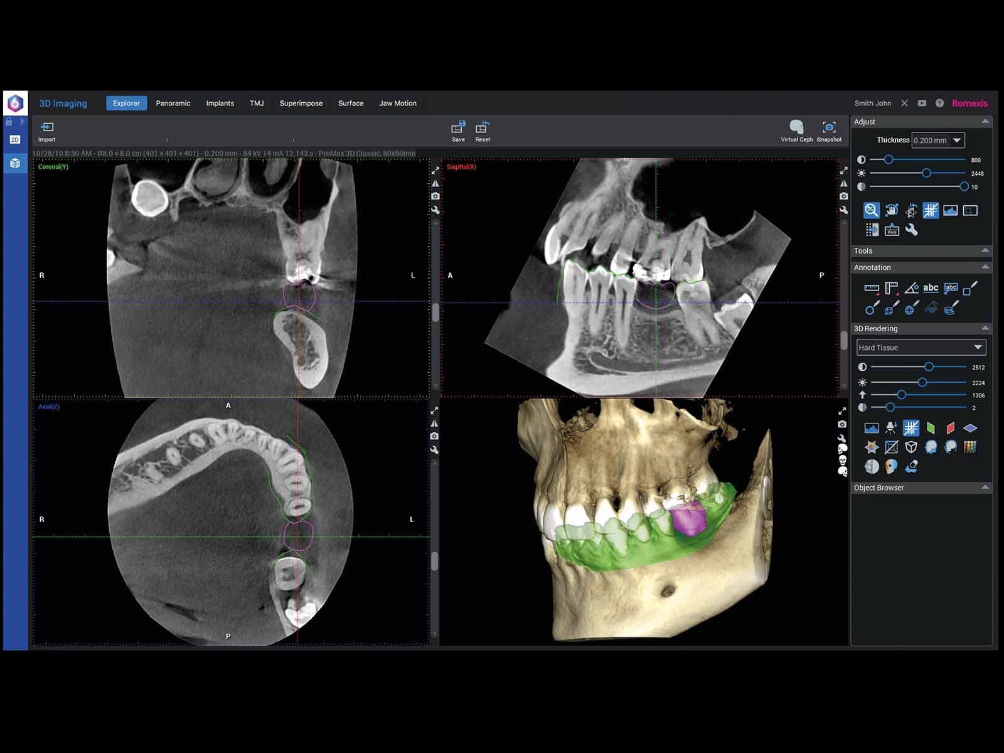Click the camera icon beside Coronal view
The width and height of the screenshot is (1004, 753).
pyautogui.click(x=435, y=196)
